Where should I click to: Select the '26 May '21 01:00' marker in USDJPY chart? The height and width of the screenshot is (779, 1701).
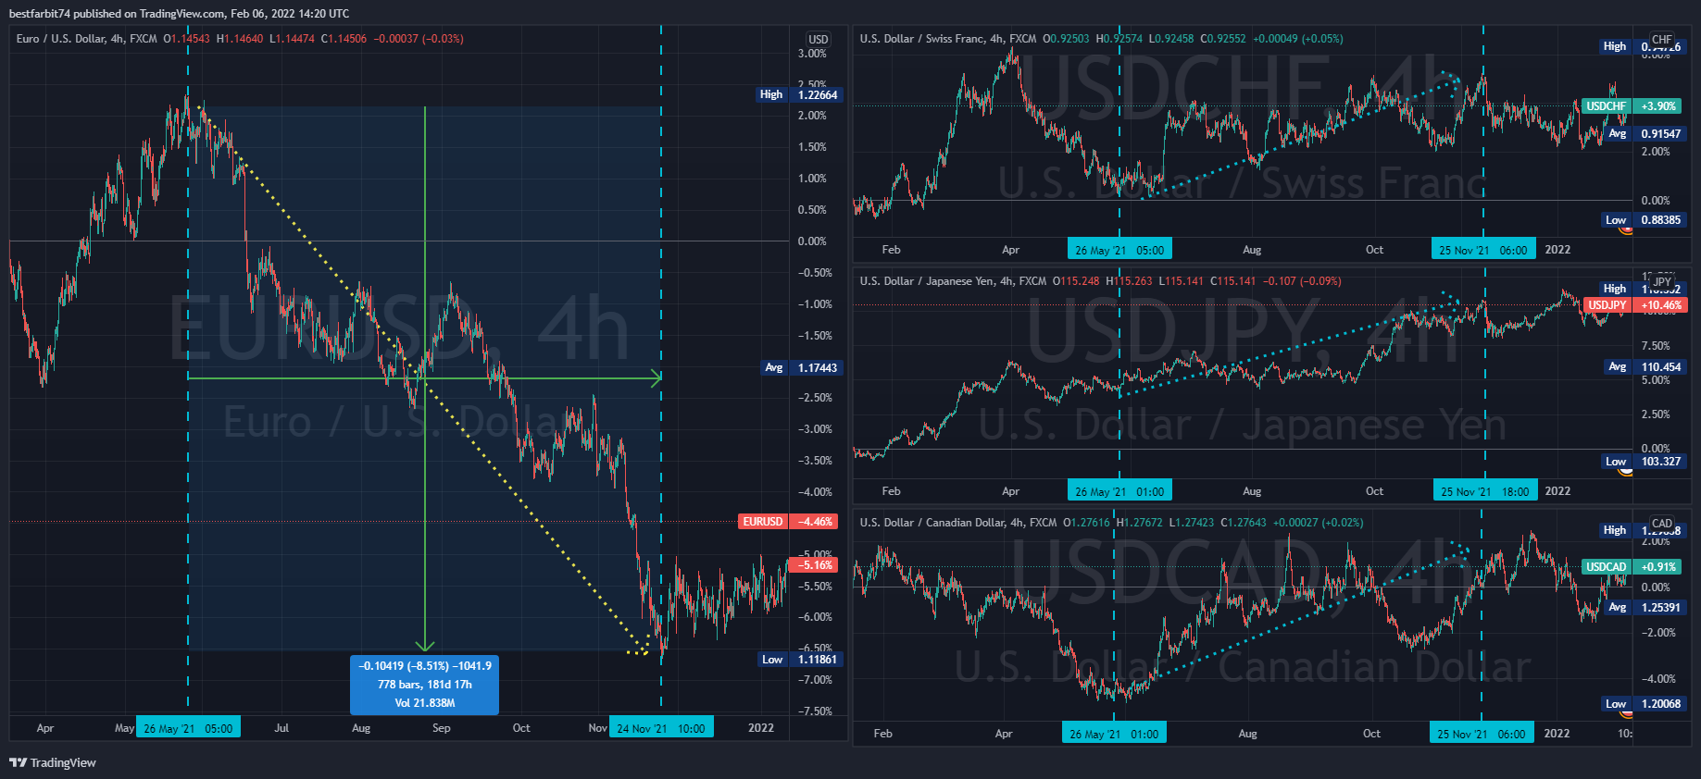1119,491
